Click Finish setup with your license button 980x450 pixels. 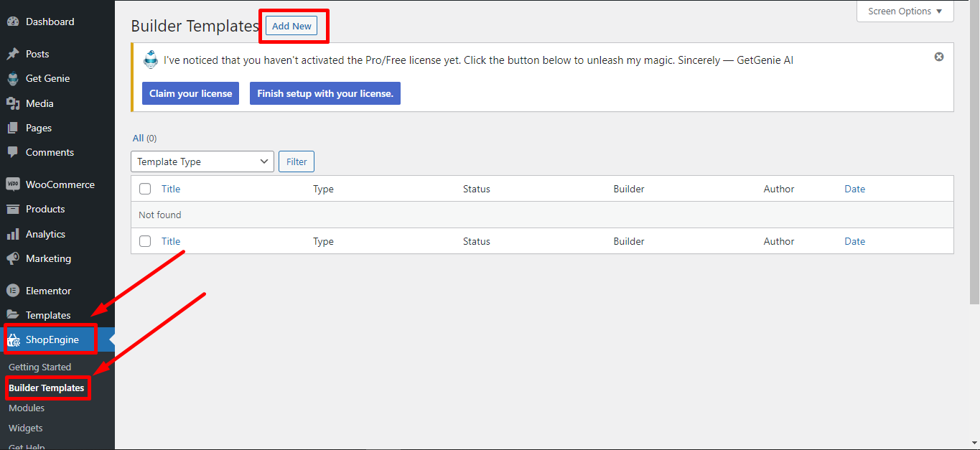click(325, 93)
